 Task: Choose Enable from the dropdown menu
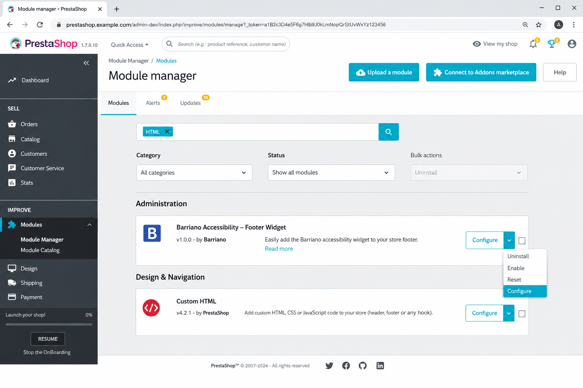point(525,268)
